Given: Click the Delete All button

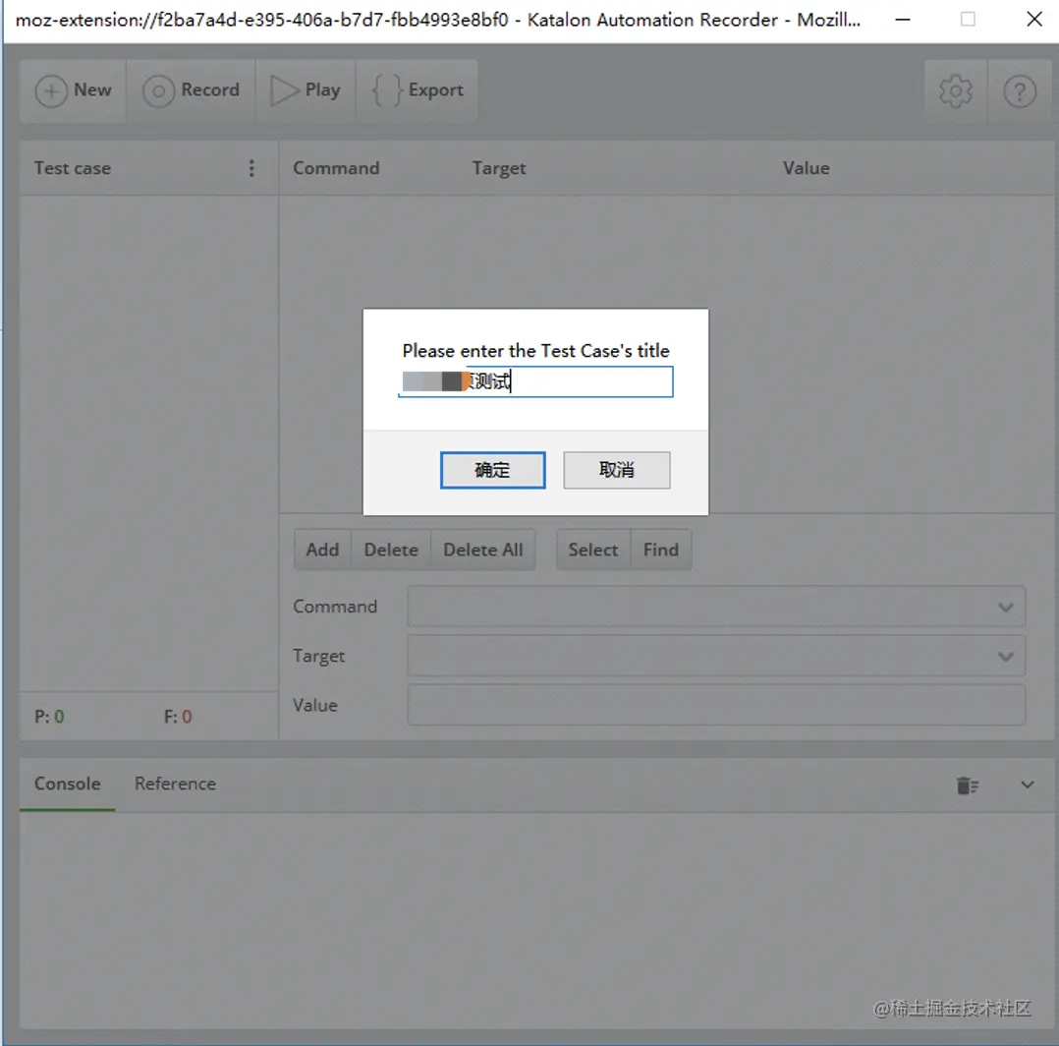Looking at the screenshot, I should click(x=483, y=550).
